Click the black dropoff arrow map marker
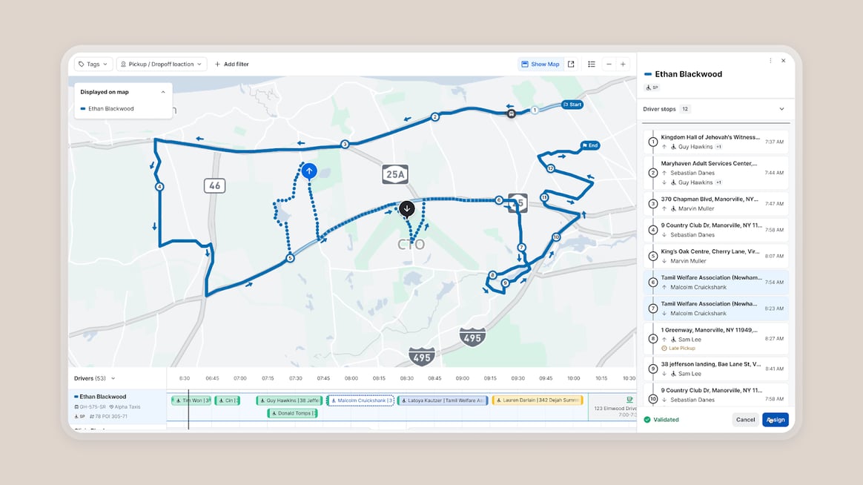This screenshot has height=485, width=863. pos(406,209)
